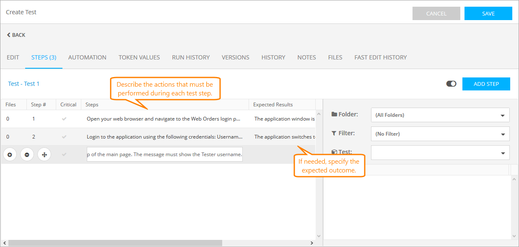Image resolution: width=519 pixels, height=247 pixels.
Task: Click the Back chevron arrow
Action: tap(8, 35)
